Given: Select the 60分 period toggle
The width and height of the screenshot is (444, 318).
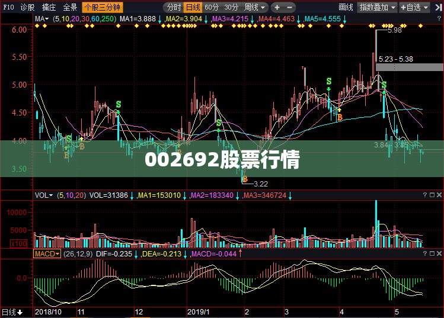Looking at the screenshot, I should (x=212, y=7).
